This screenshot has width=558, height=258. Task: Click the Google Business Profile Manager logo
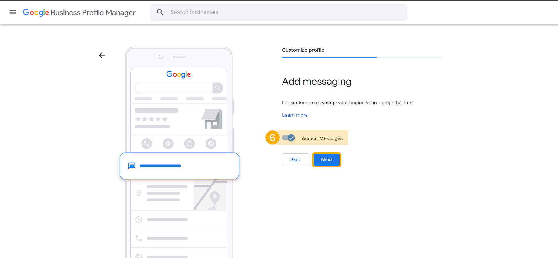pos(79,12)
